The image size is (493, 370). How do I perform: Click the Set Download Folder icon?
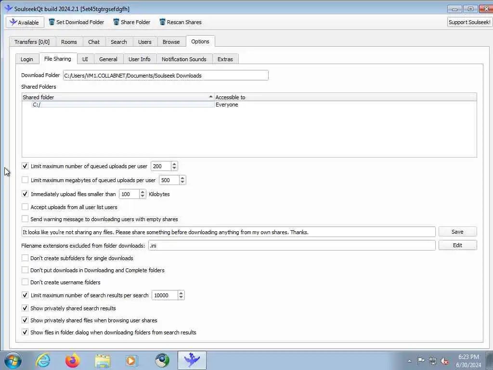click(x=52, y=22)
